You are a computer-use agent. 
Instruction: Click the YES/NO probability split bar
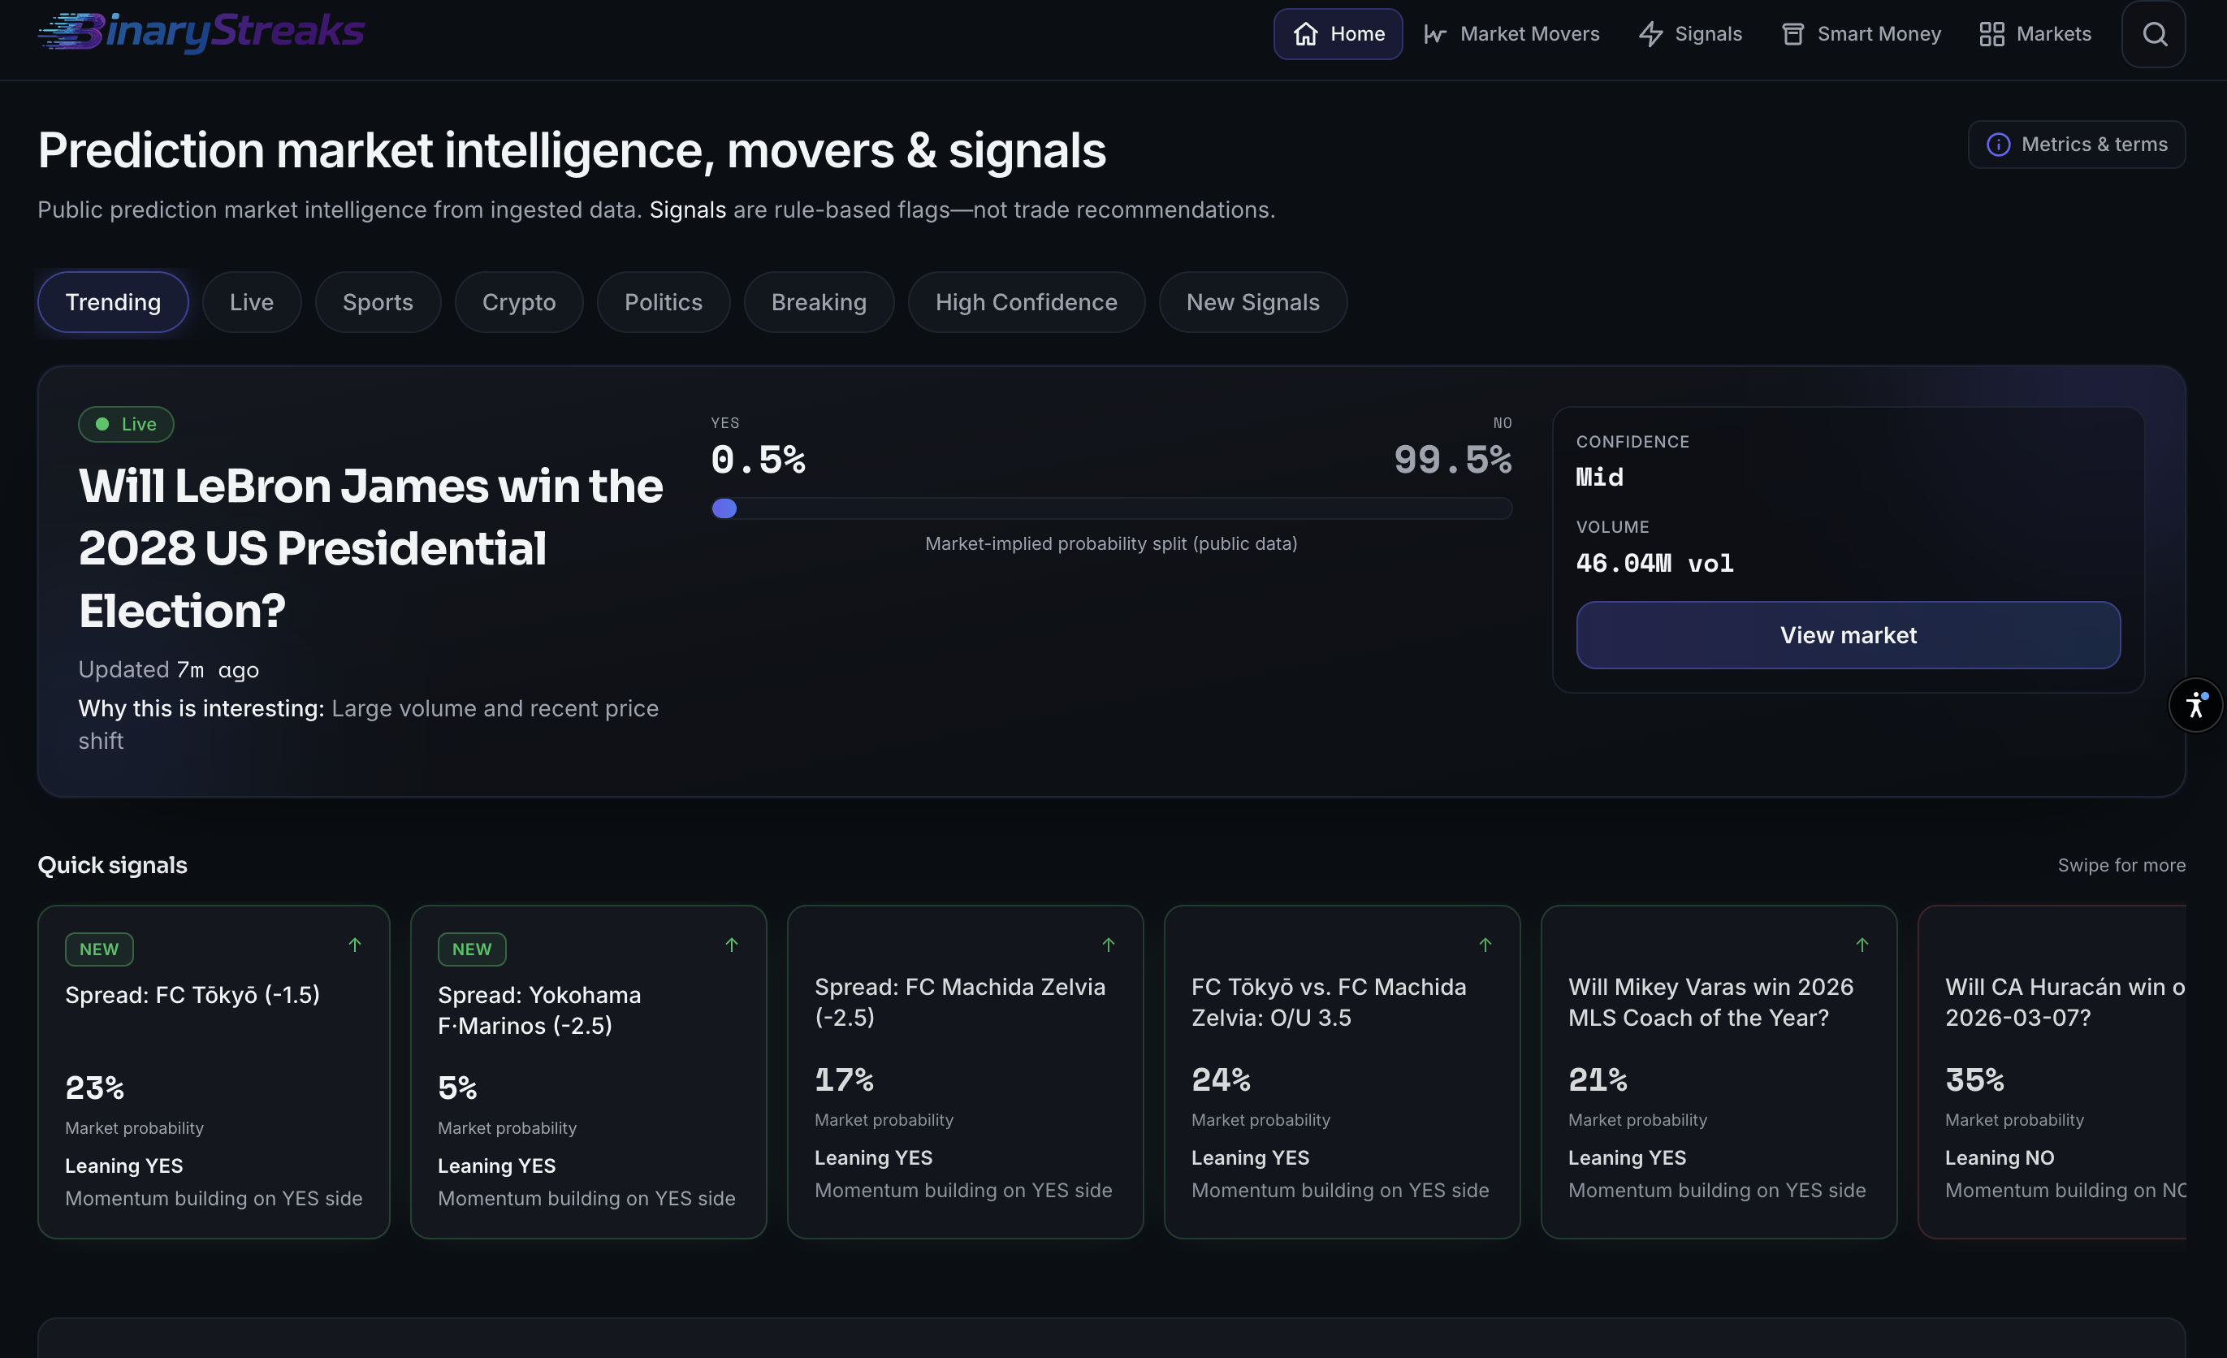(x=1111, y=508)
